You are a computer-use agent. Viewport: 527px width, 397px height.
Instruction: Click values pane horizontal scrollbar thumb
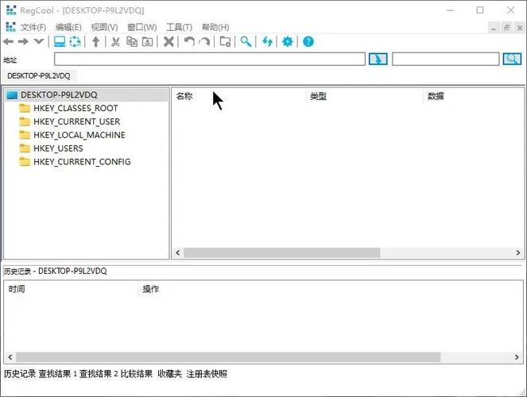coord(281,252)
